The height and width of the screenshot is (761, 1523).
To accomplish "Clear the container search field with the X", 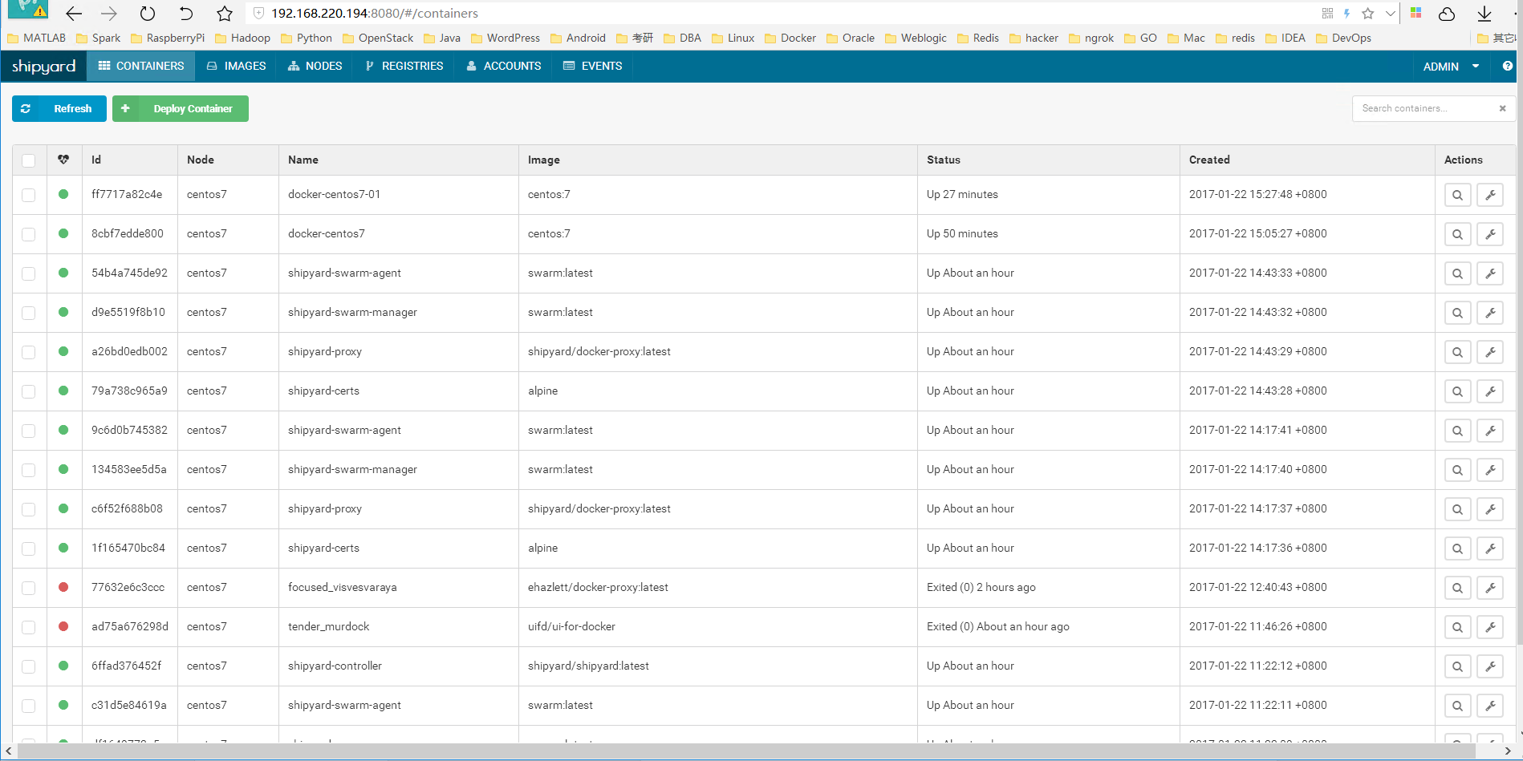I will coord(1502,108).
